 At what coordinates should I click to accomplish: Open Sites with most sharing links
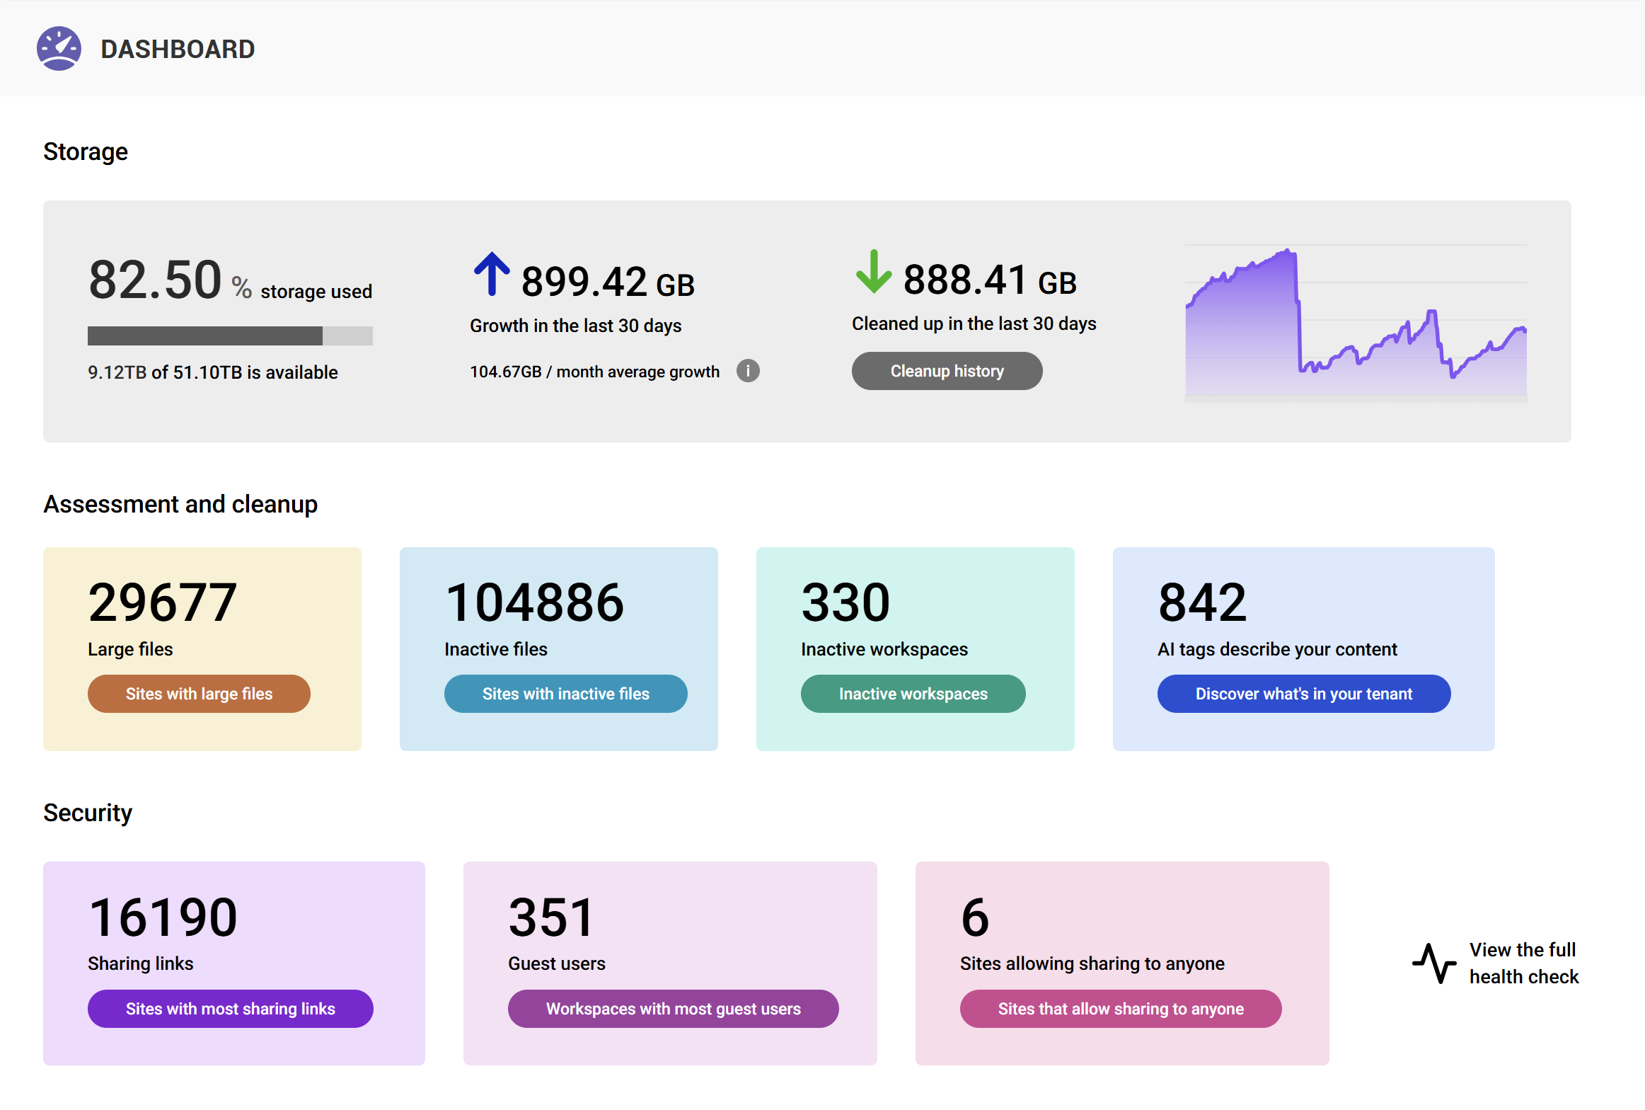230,1009
